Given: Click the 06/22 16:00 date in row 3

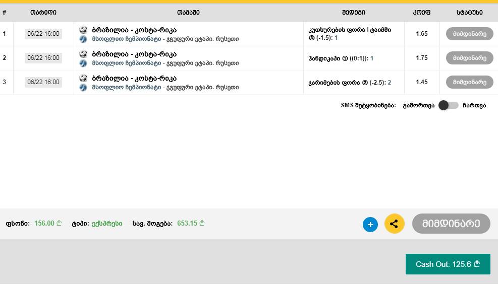Looking at the screenshot, I should pos(43,82).
